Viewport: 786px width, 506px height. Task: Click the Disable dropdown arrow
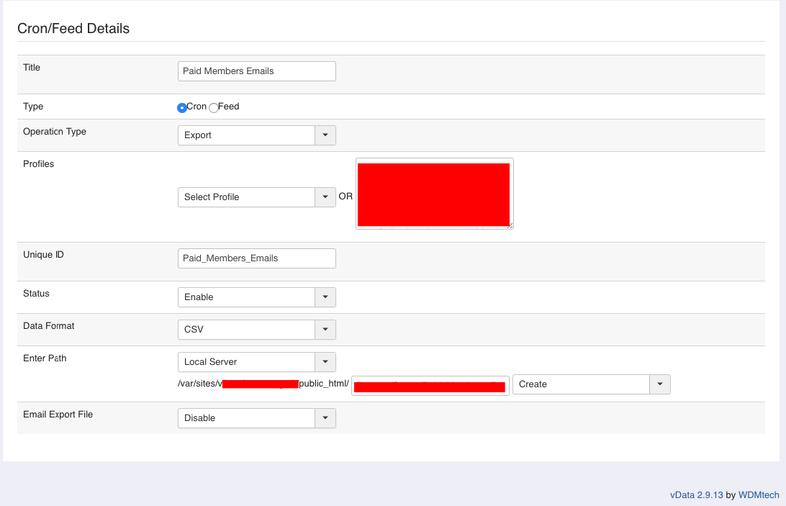point(325,418)
